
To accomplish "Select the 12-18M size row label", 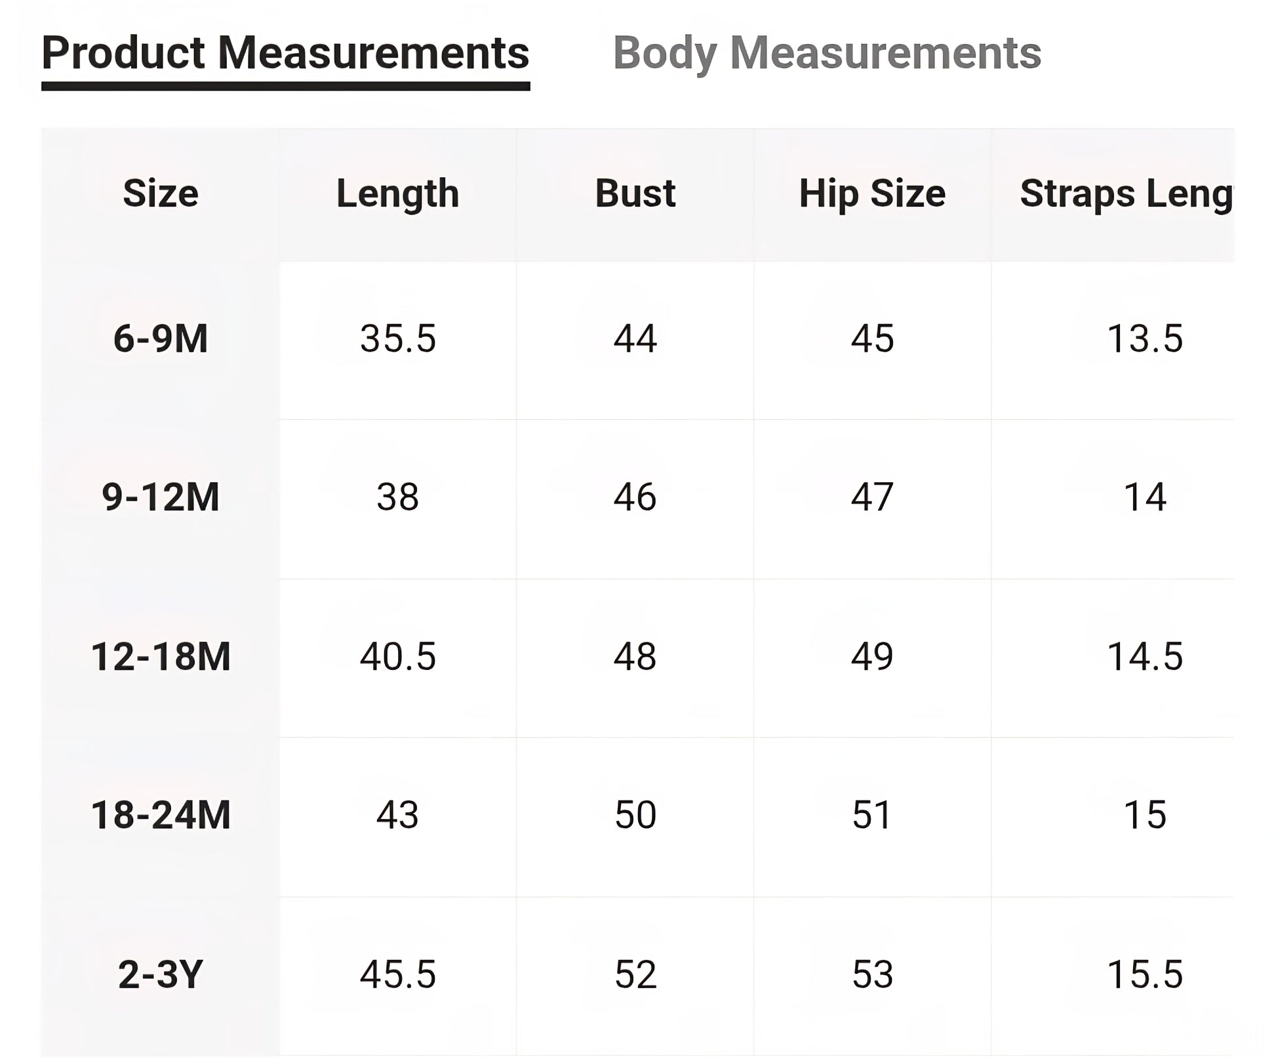I will [x=161, y=656].
